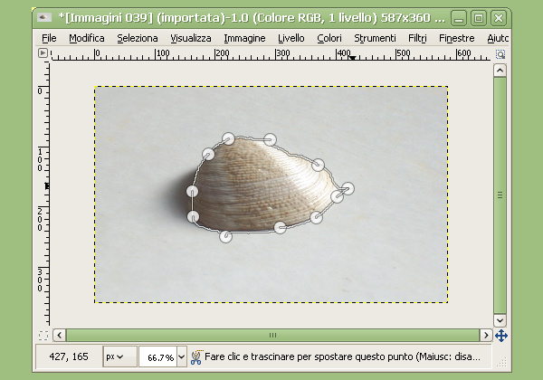Open the navigation cross-arrows icon at bottom-right
Image resolution: width=543 pixels, height=380 pixels.
pyautogui.click(x=500, y=335)
